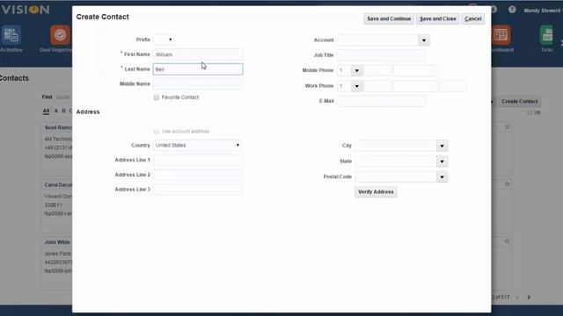Click Work Phone area code field
This screenshot has width=563, height=316.
pyautogui.click(x=377, y=86)
